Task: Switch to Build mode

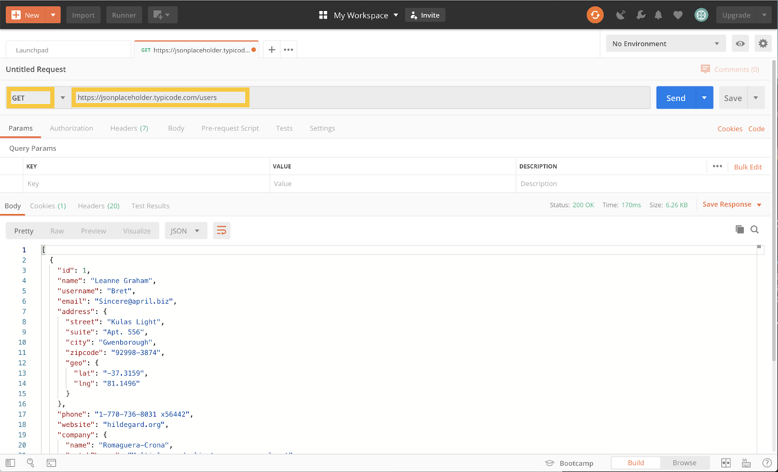Action: [636, 463]
